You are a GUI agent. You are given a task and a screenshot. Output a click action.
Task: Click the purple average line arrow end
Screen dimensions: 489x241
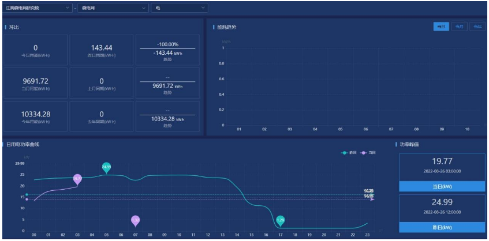[372, 199]
